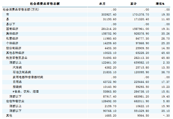Select the 汽车类 row label
Image resolution: width=173 pixels, height=119 pixels.
coord(17,67)
